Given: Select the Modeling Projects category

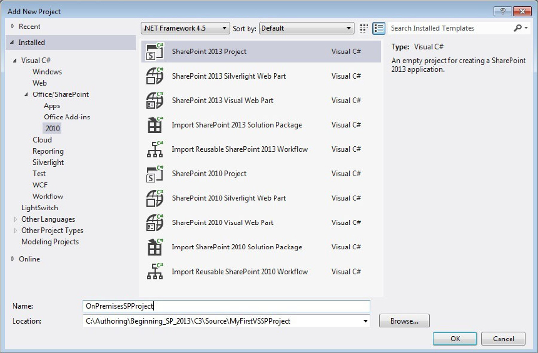Looking at the screenshot, I should point(50,242).
